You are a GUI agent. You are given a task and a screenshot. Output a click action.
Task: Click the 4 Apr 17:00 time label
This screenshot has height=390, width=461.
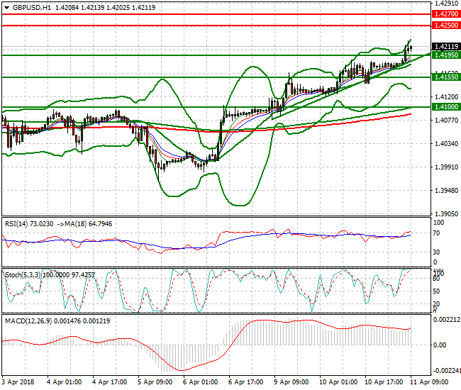(x=110, y=382)
